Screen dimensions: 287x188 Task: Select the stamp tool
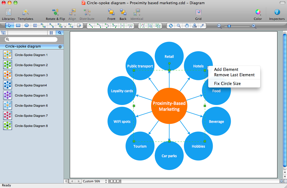(x=194, y=26)
